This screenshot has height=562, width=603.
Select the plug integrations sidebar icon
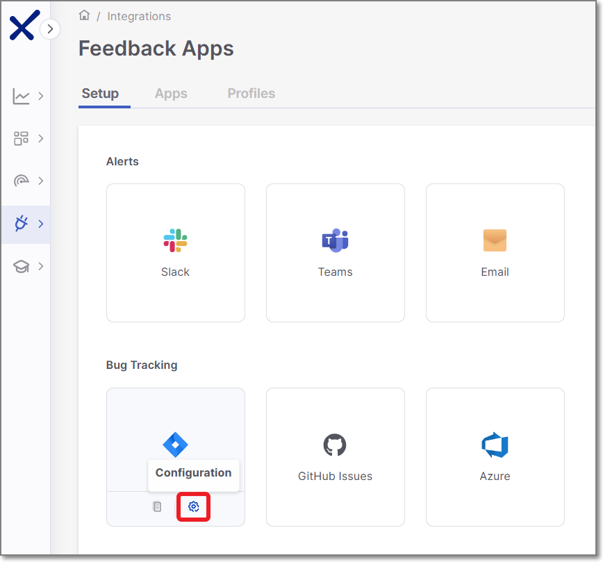[22, 224]
